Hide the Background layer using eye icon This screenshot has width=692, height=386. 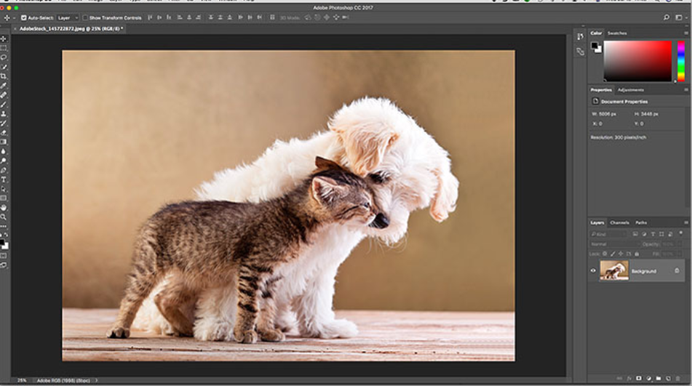593,271
